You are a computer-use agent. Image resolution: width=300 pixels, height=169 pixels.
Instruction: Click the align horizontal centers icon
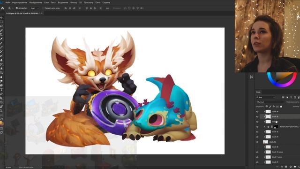pos(70,8)
